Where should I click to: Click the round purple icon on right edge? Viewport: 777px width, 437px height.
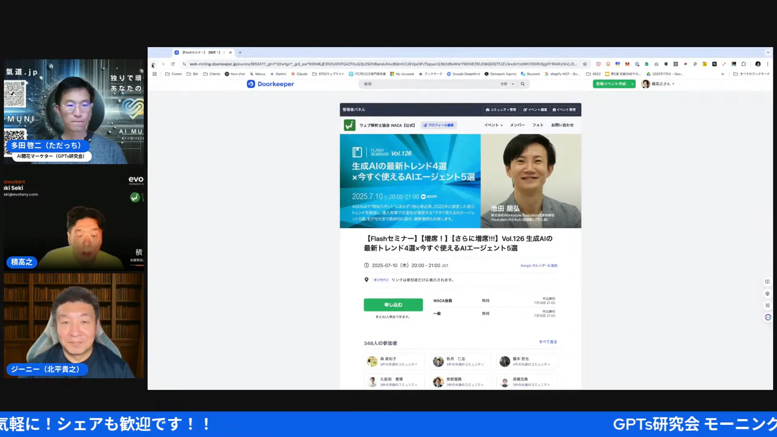click(x=768, y=318)
